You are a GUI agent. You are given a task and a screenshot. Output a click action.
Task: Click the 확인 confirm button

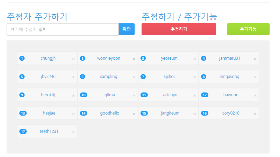point(127,29)
